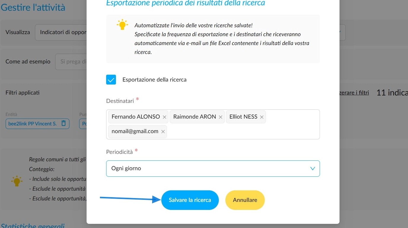Image resolution: width=408 pixels, height=228 pixels.
Task: Cancel with the Annullare button
Action: 245,200
